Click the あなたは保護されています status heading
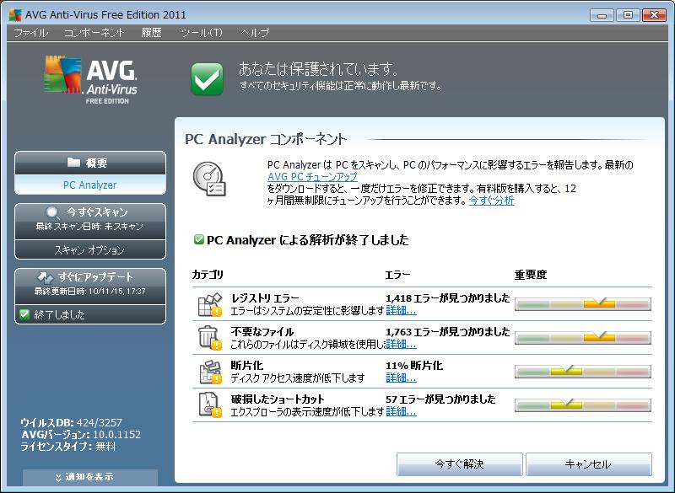The image size is (675, 493). (319, 69)
